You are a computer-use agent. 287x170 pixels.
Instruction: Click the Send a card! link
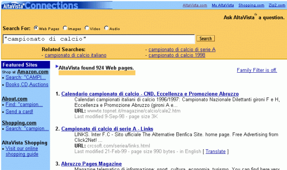[x=19, y=112]
